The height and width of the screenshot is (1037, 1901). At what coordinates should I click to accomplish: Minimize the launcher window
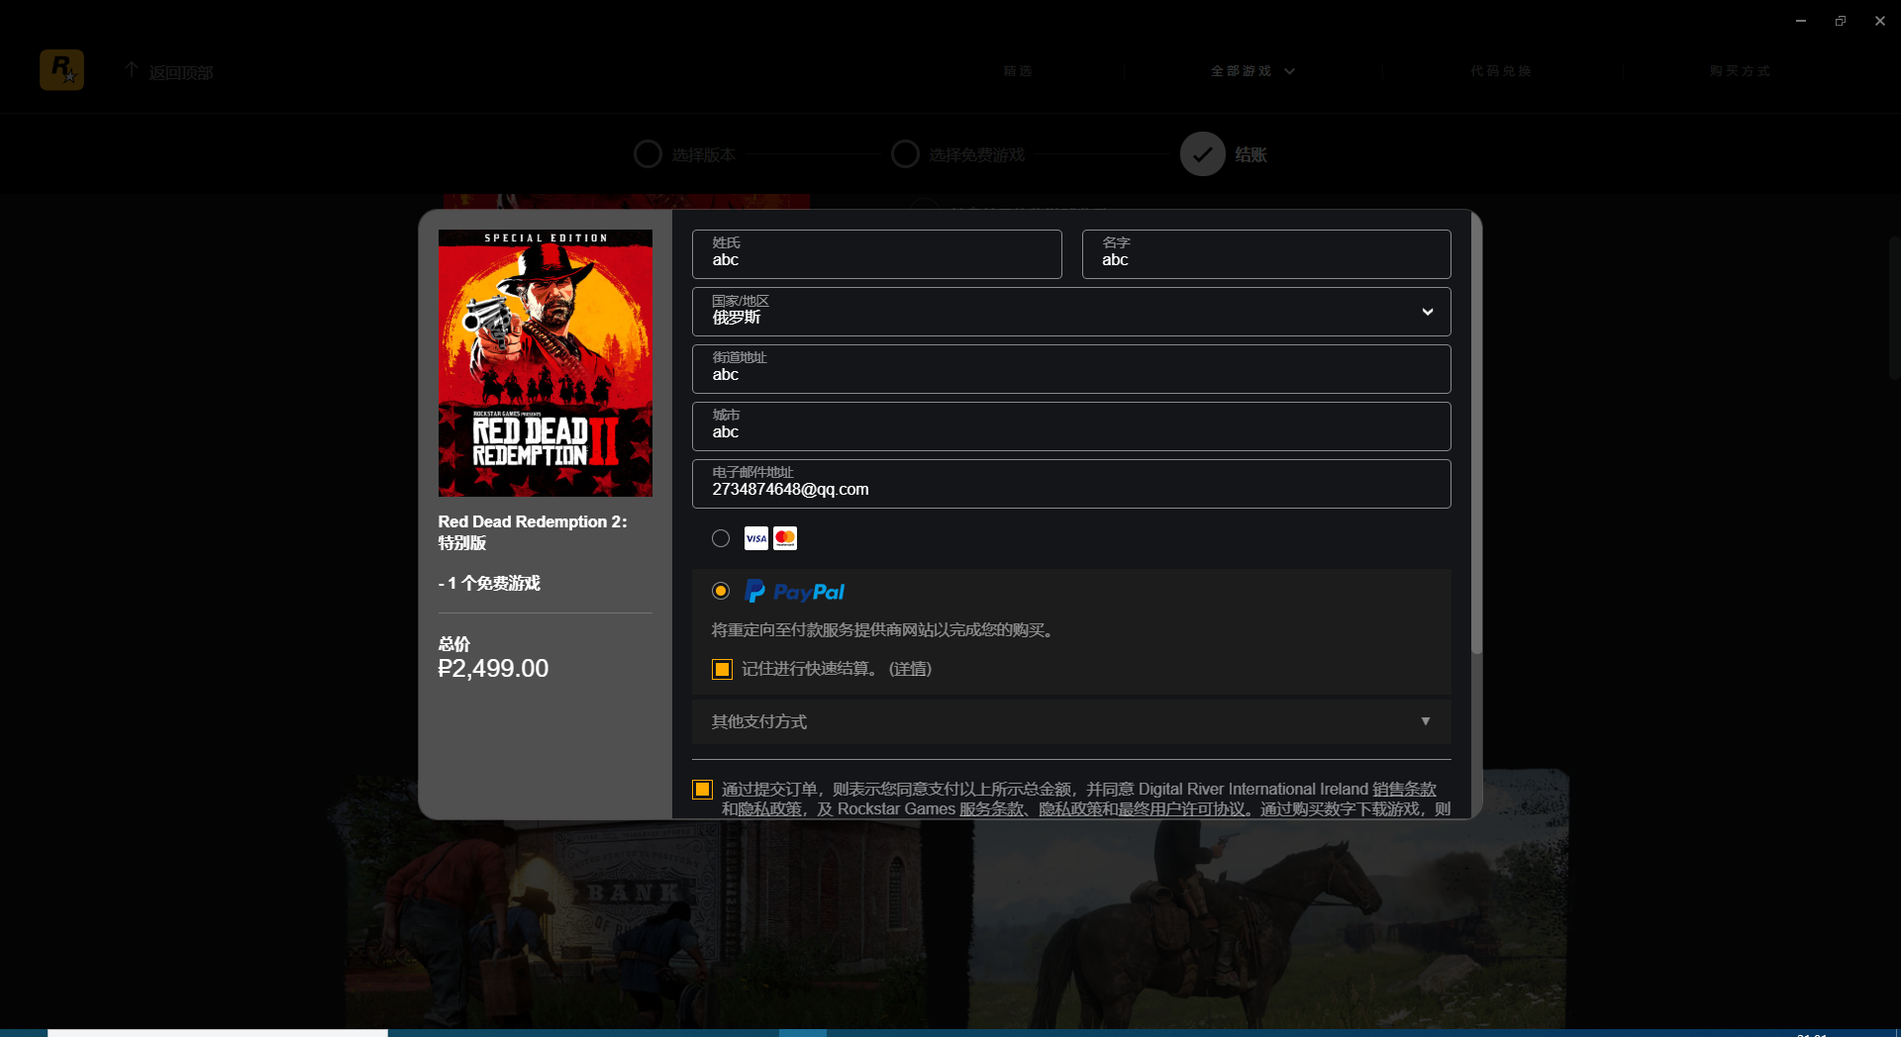(x=1801, y=21)
